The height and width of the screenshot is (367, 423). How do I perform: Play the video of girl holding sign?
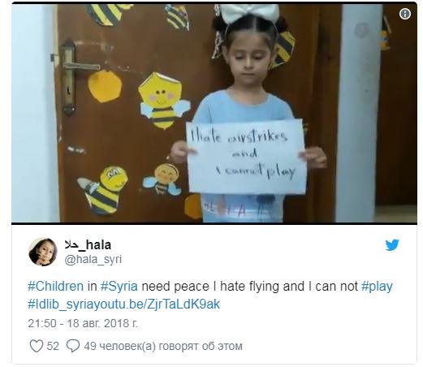pos(214,113)
